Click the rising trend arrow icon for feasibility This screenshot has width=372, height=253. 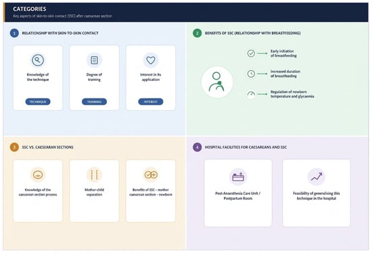[317, 177]
